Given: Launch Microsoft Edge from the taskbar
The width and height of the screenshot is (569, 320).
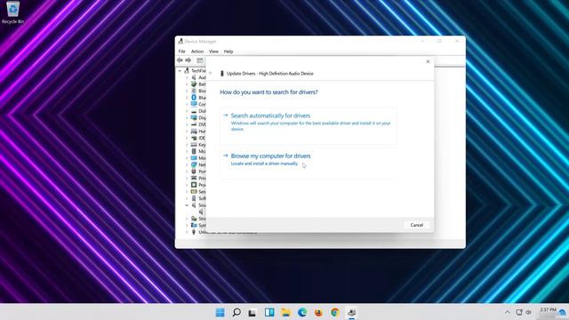Looking at the screenshot, I should tap(302, 312).
